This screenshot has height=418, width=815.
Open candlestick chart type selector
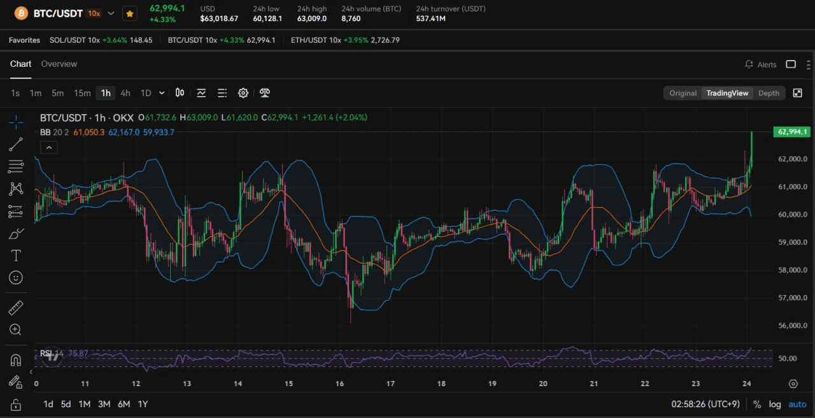[x=180, y=93]
